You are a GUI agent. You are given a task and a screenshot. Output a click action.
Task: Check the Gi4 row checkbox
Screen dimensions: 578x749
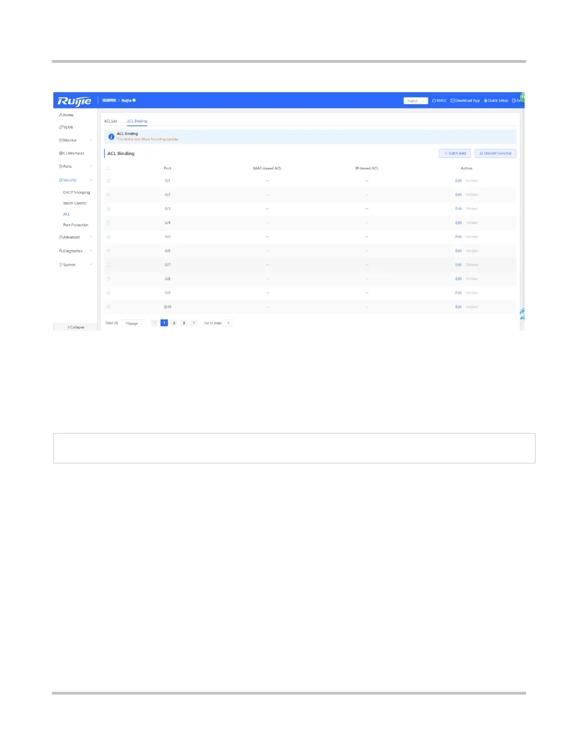(x=108, y=223)
